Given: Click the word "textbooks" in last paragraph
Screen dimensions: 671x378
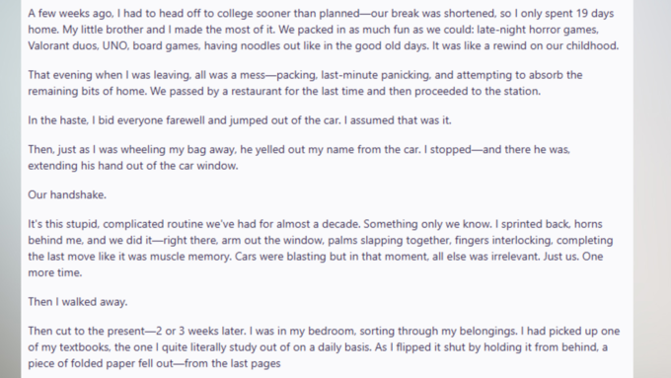Looking at the screenshot, I should tap(84, 347).
